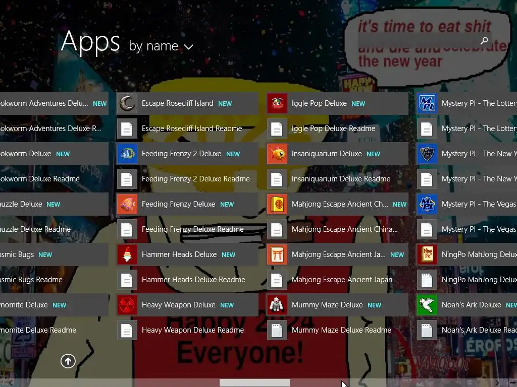Select 'Dynomite Deluxe Readme' entry
This screenshot has height=387, width=517.
point(54,330)
